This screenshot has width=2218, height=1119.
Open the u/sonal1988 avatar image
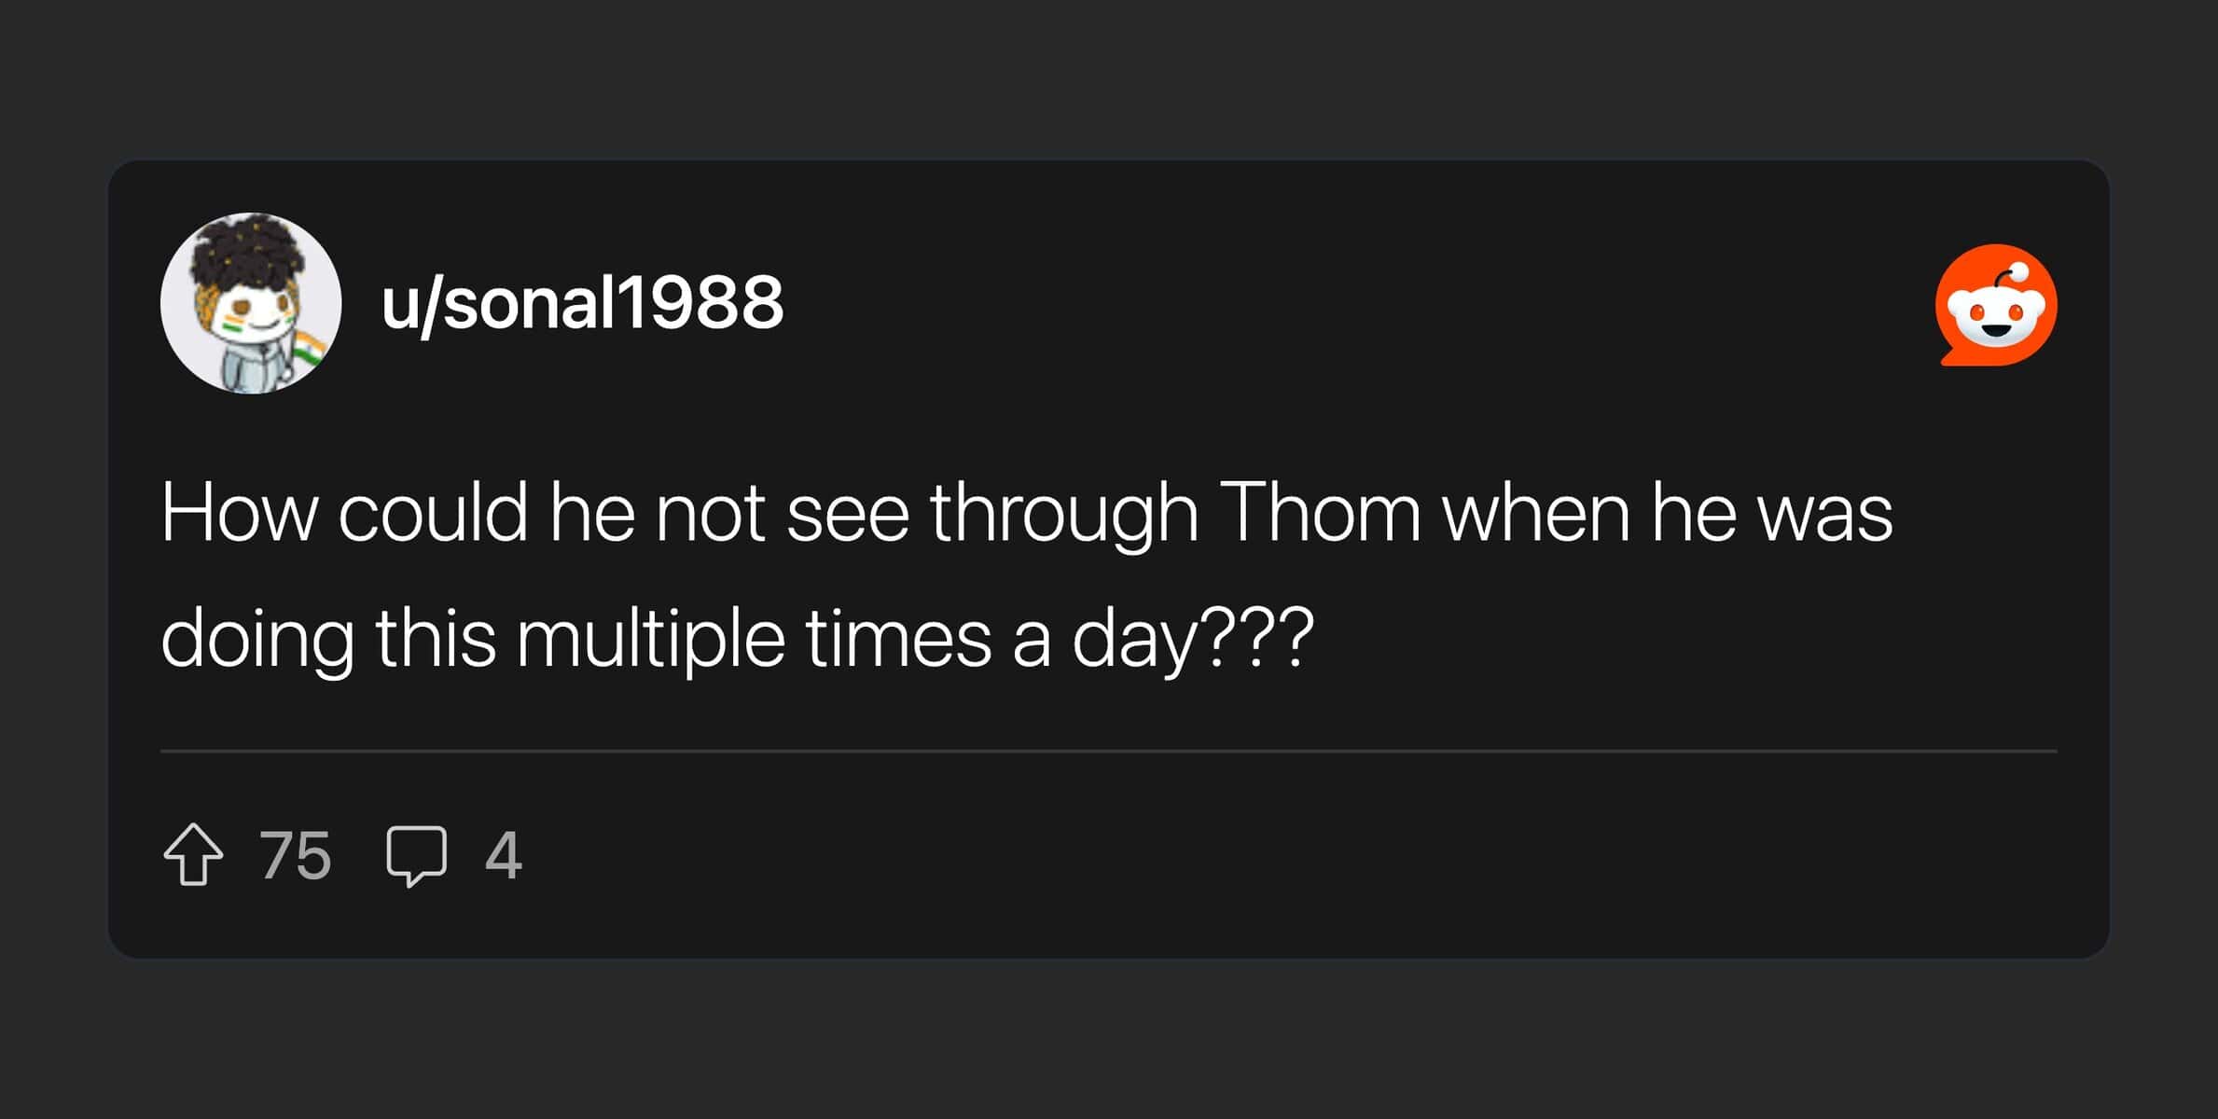click(250, 303)
